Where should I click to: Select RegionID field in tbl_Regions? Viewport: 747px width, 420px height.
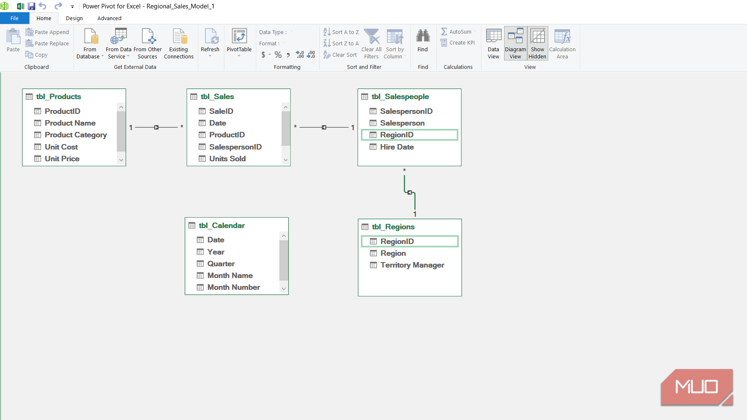[x=410, y=241]
